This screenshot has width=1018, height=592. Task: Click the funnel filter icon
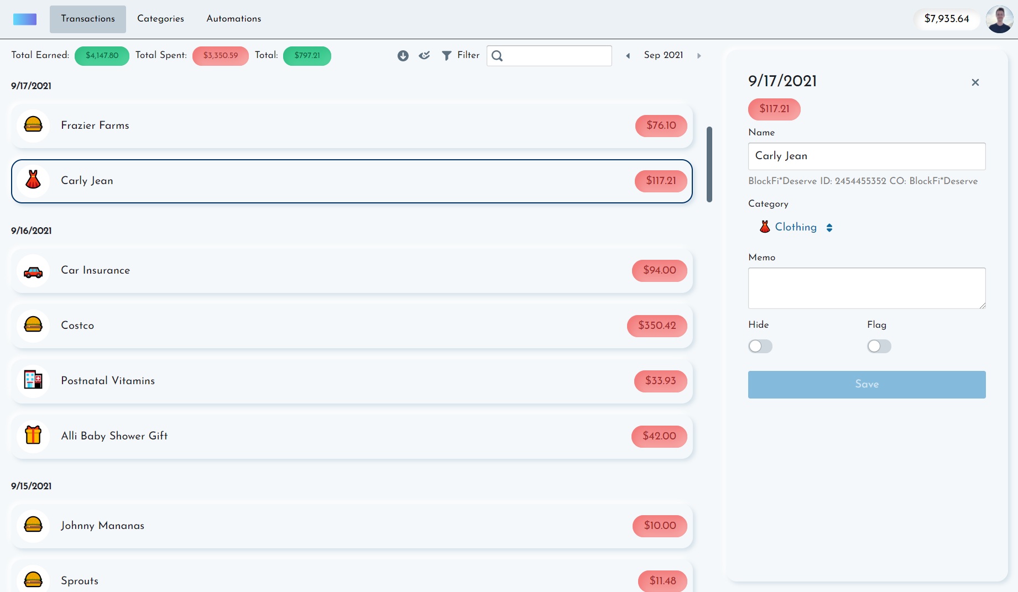pos(447,56)
